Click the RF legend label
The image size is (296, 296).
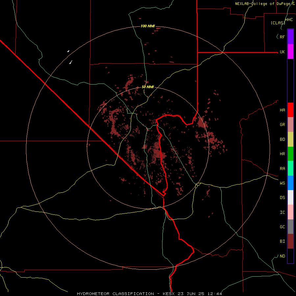282,37
